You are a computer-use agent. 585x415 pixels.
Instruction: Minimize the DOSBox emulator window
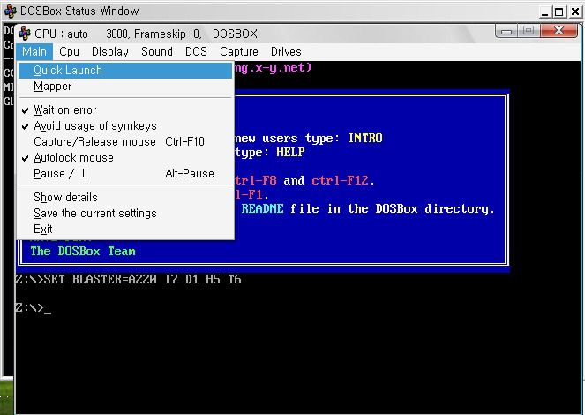point(506,31)
